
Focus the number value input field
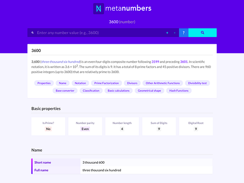pyautogui.click(x=100, y=33)
